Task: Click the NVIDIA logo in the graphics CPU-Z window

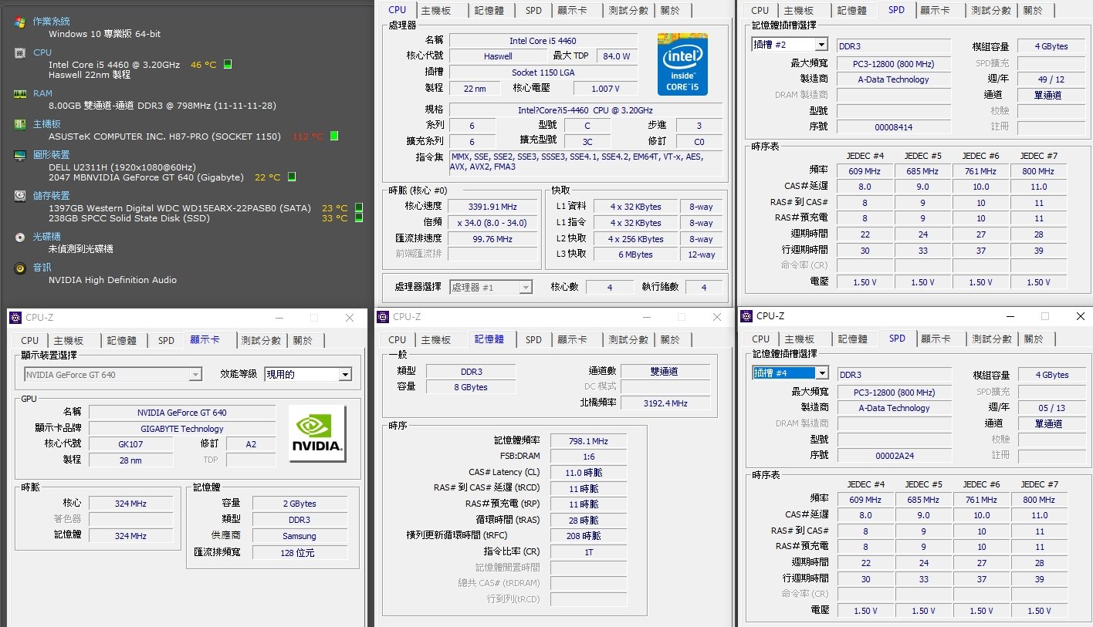Action: (x=317, y=433)
